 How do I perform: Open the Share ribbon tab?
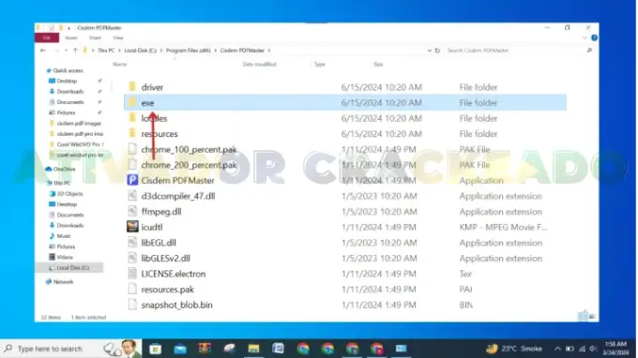pos(95,37)
